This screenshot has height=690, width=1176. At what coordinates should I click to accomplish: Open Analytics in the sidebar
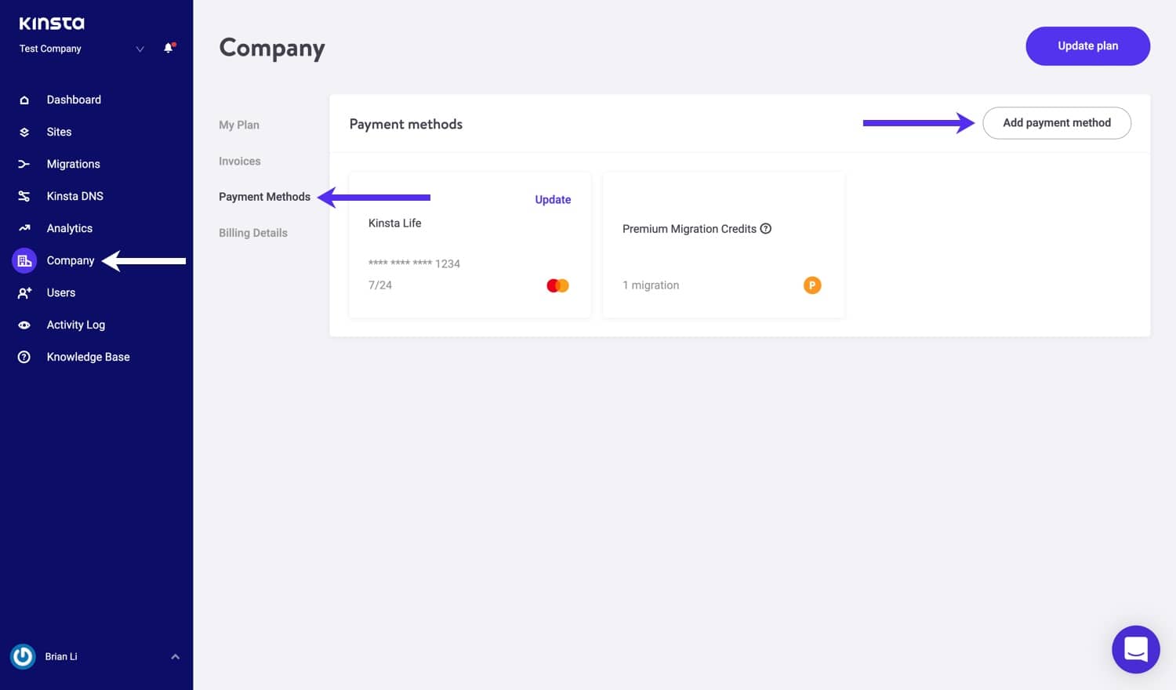69,228
